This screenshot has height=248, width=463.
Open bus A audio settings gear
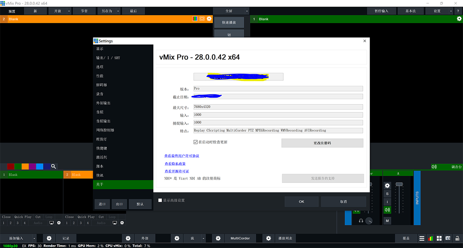[x=387, y=185]
